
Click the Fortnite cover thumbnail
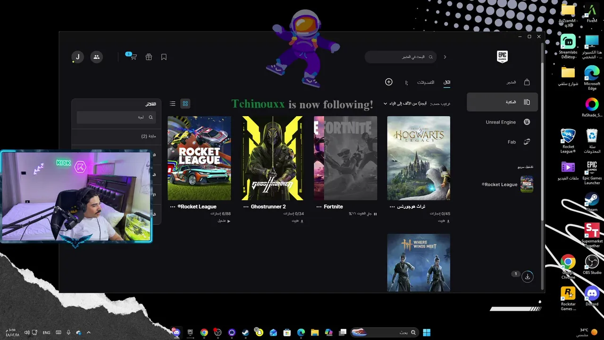(x=345, y=158)
